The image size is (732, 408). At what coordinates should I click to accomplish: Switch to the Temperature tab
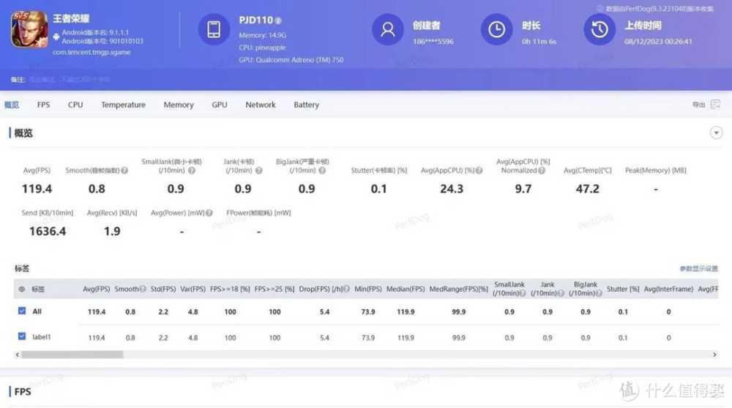123,105
